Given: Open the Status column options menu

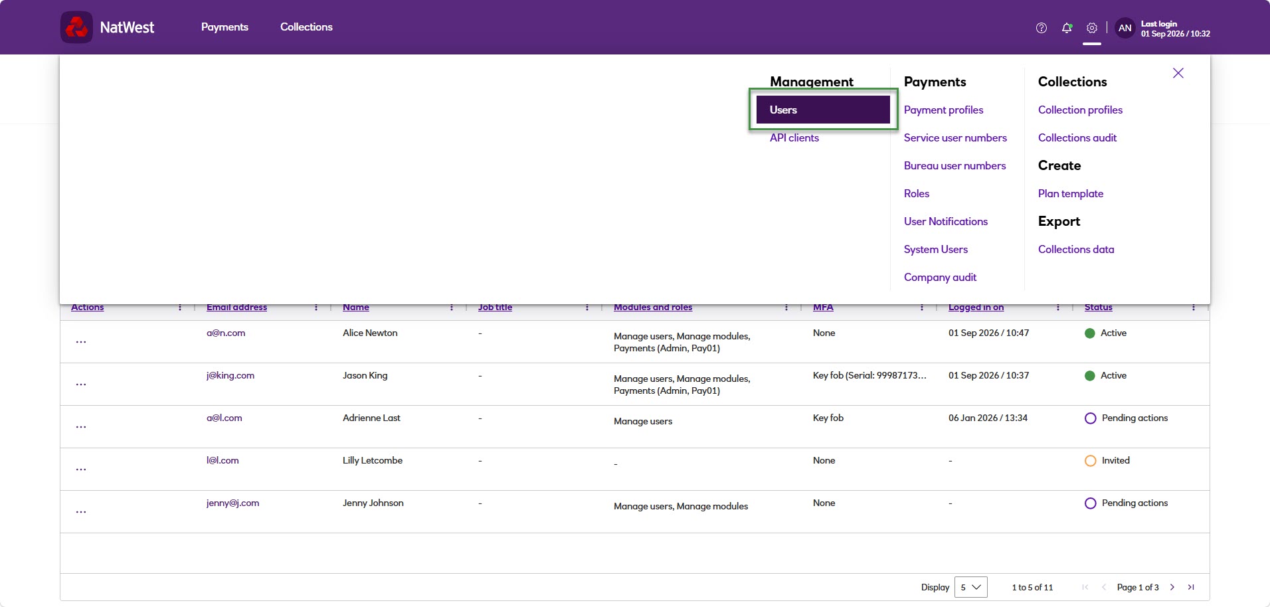Looking at the screenshot, I should coord(1194,307).
